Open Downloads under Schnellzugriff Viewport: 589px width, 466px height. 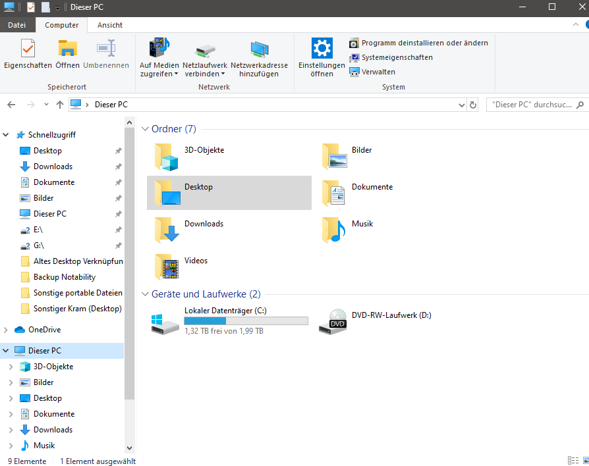coord(53,167)
